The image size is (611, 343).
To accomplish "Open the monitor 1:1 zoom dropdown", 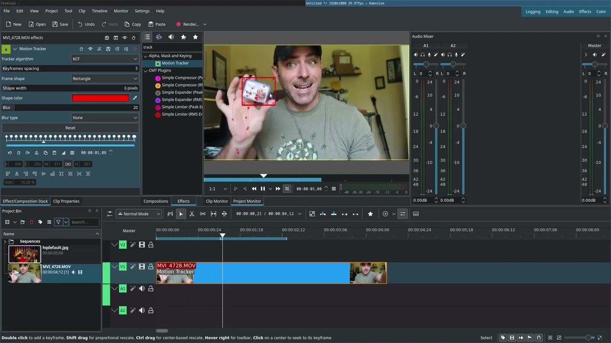I will pyautogui.click(x=218, y=189).
